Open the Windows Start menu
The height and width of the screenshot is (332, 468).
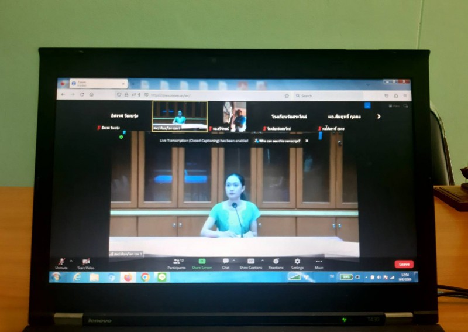point(56,277)
